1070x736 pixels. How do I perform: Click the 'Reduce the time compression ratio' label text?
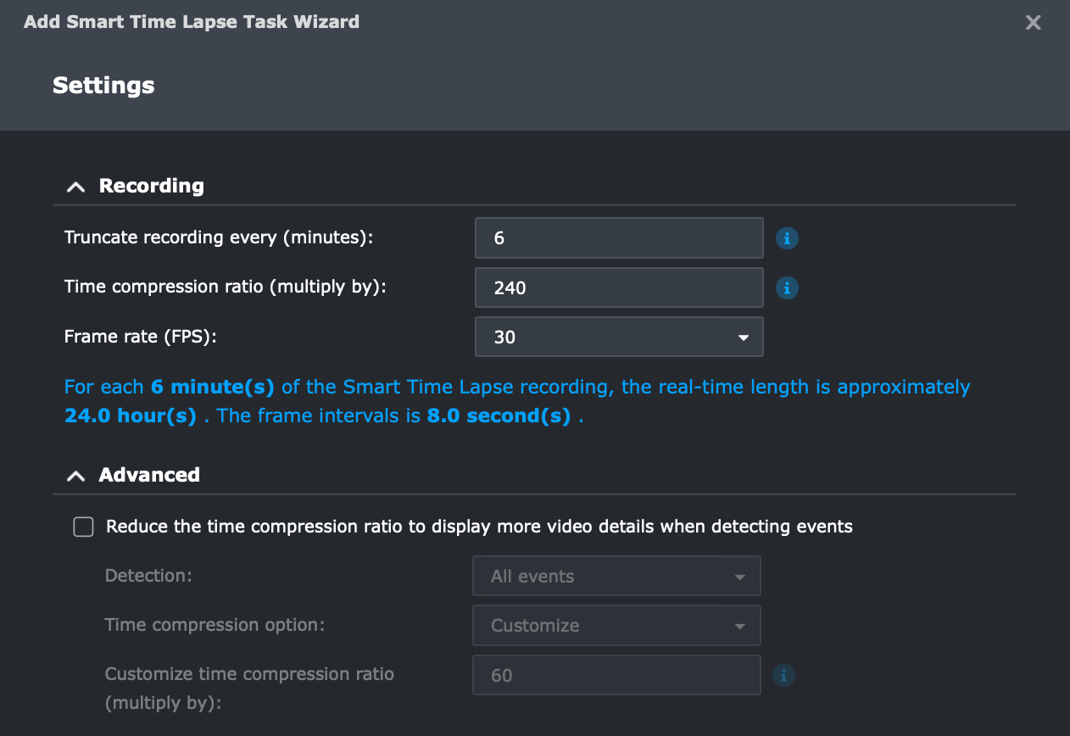pyautogui.click(x=479, y=527)
